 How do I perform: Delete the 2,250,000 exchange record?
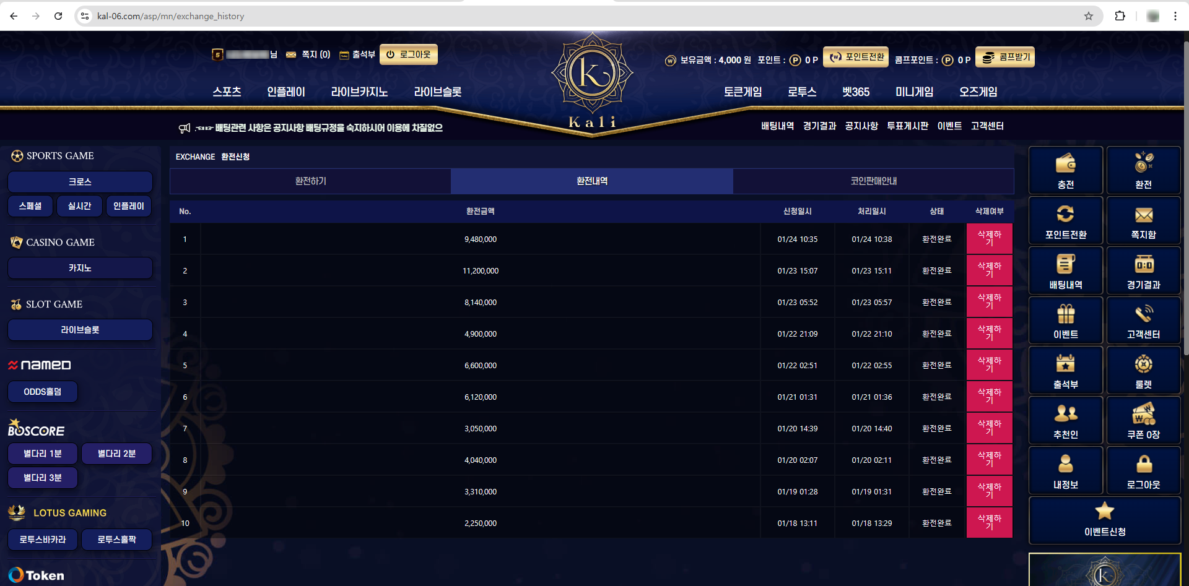[x=990, y=523]
